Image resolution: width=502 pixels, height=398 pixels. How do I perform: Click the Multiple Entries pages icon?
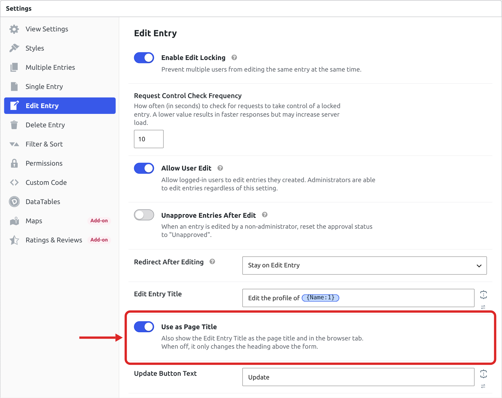coord(14,67)
